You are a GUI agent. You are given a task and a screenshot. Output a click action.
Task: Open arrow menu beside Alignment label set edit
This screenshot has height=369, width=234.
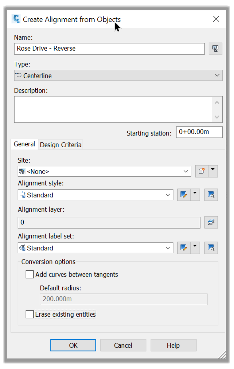click(x=195, y=248)
